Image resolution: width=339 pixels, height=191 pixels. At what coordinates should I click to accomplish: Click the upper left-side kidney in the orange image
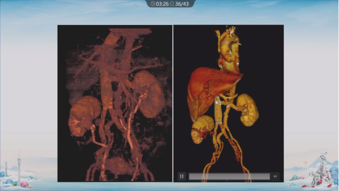149,94
